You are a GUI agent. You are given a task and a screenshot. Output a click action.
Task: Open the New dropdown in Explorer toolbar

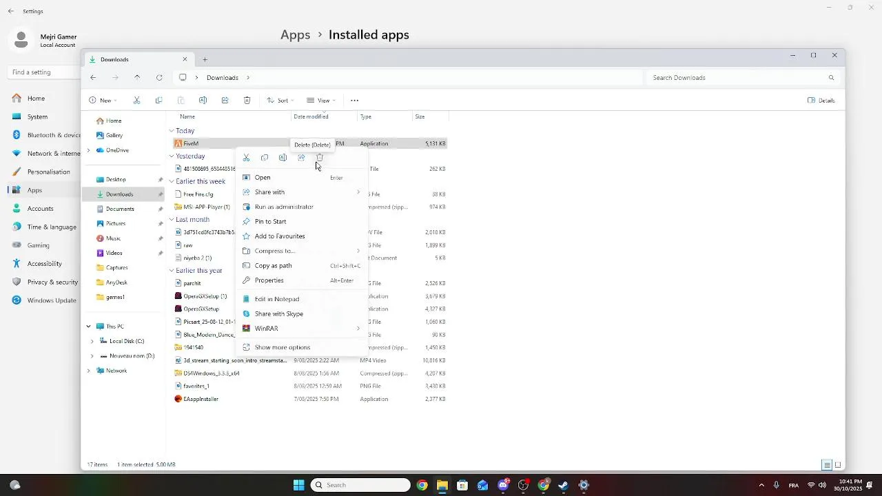103,101
